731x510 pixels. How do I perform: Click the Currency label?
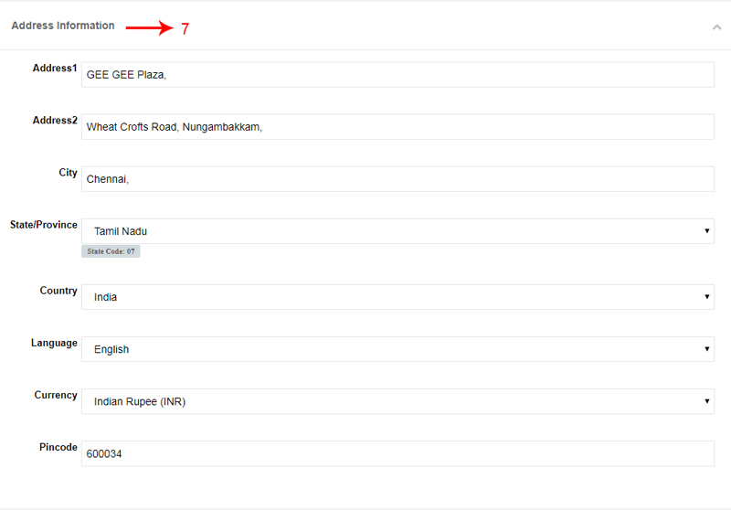(56, 396)
